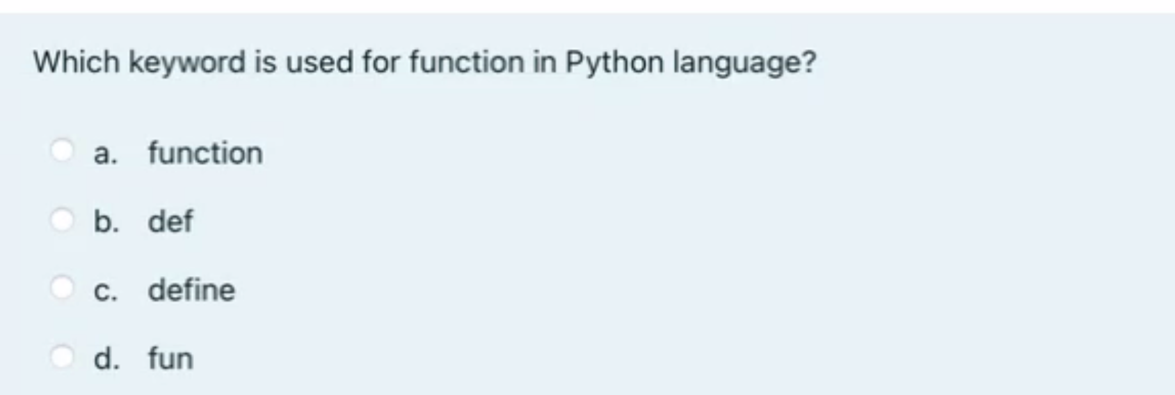Click the 'b.' option letter

pyautogui.click(x=106, y=222)
